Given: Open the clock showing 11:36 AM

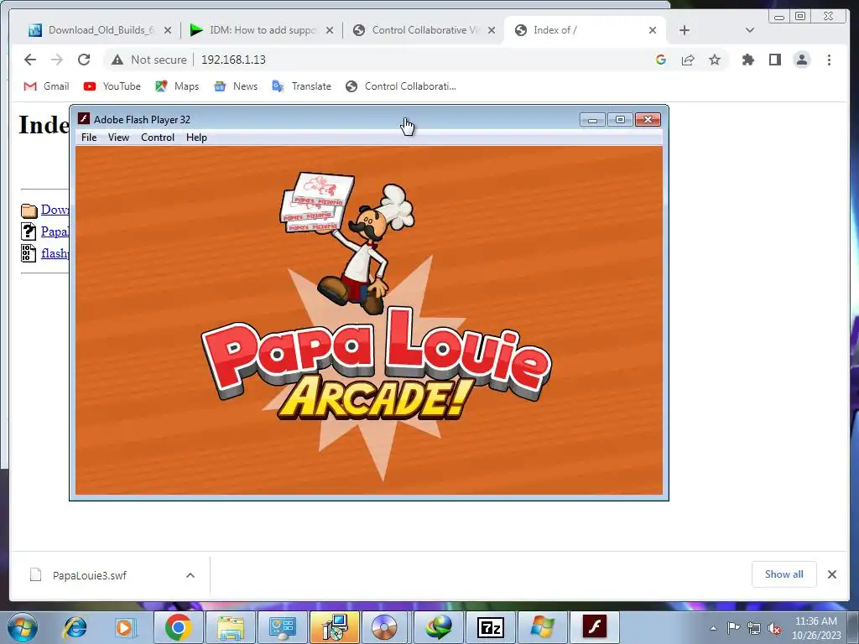Looking at the screenshot, I should tap(815, 627).
